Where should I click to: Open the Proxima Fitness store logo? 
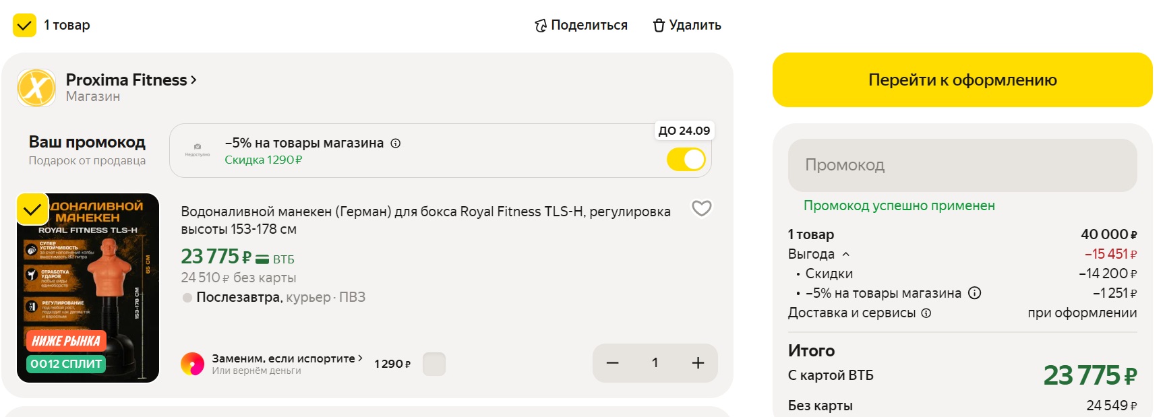click(36, 88)
